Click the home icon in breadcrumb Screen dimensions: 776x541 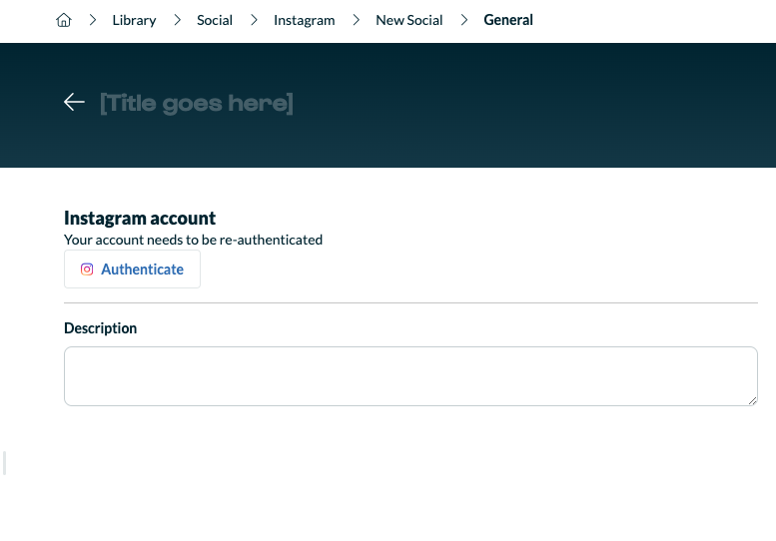point(64,20)
